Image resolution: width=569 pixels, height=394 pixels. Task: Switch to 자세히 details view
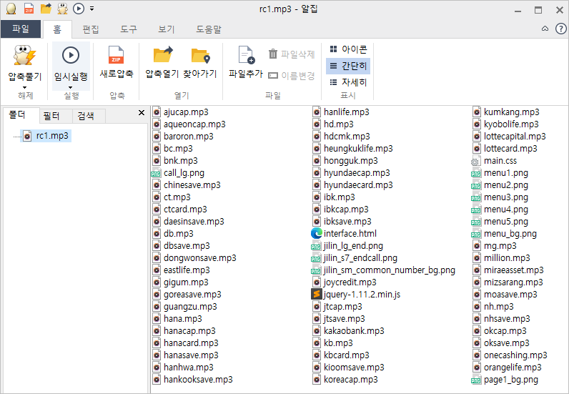(x=348, y=82)
